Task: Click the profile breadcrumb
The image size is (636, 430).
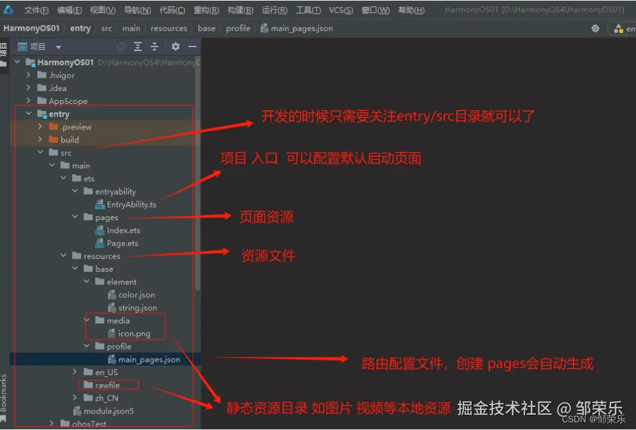Action: click(238, 29)
